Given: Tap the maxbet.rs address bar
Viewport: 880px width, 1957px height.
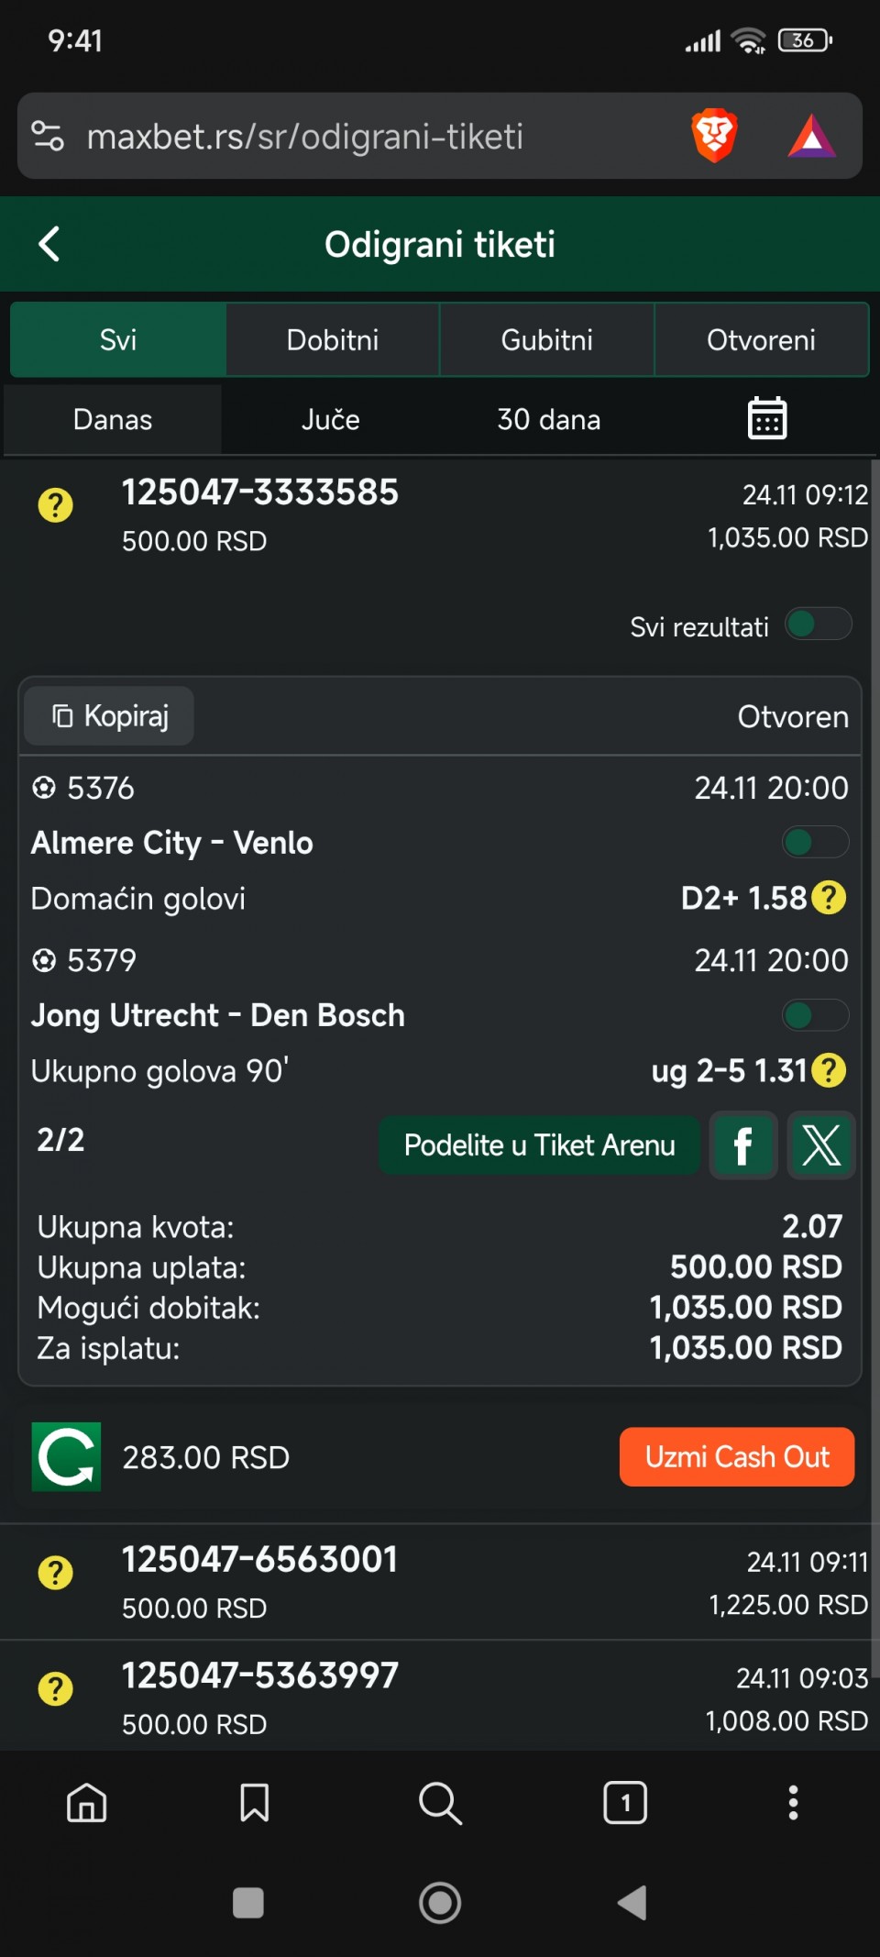Looking at the screenshot, I should (348, 137).
